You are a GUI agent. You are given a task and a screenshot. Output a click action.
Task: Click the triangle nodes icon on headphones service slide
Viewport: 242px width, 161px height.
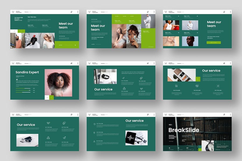(x=124, y=88)
